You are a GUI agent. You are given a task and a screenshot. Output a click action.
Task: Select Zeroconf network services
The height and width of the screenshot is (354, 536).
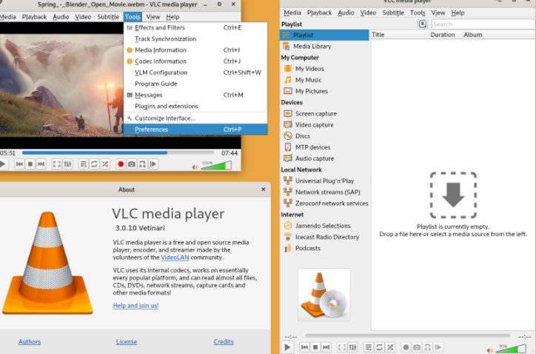(324, 204)
